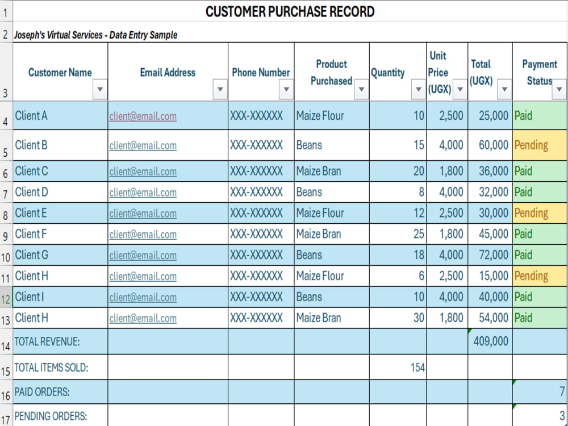This screenshot has height=426, width=568.
Task: Follow the email link in Client E's row
Action: (143, 214)
